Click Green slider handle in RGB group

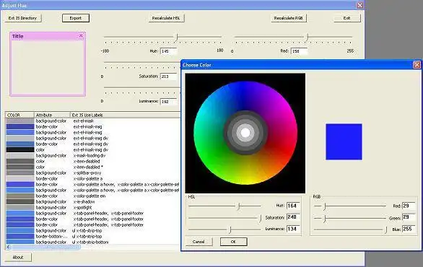point(325,218)
